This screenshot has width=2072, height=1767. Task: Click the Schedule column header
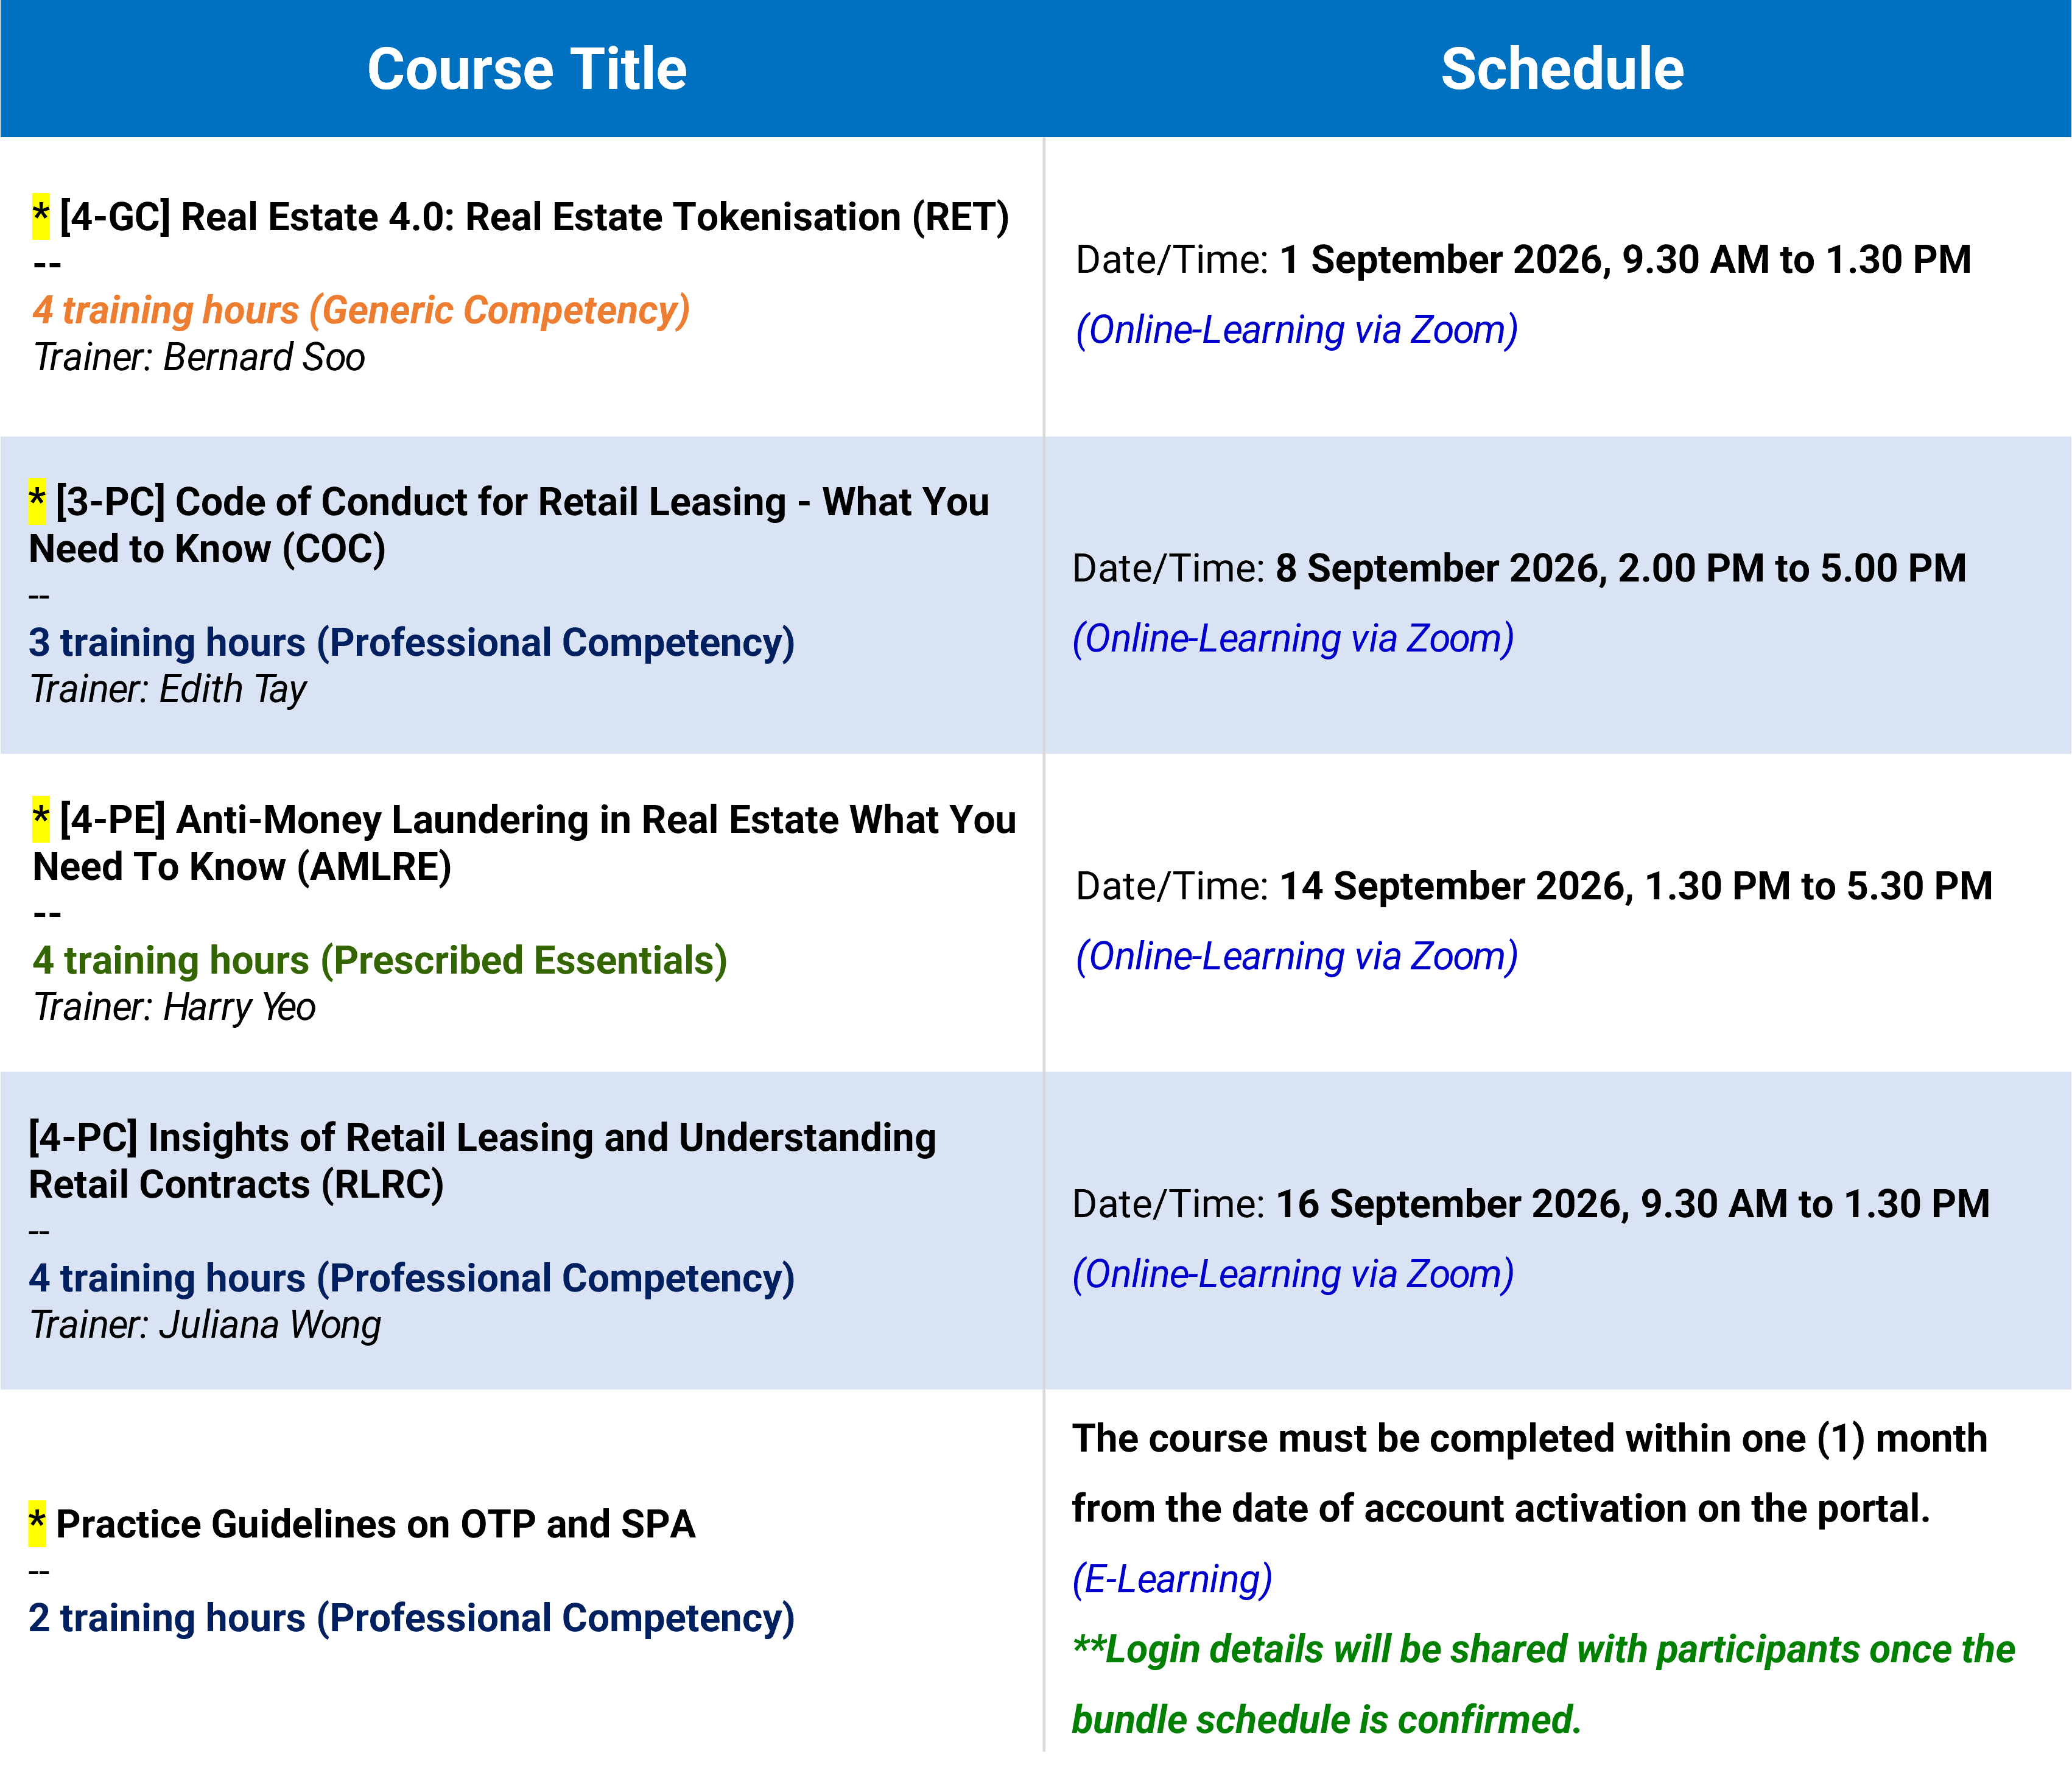coord(1562,69)
